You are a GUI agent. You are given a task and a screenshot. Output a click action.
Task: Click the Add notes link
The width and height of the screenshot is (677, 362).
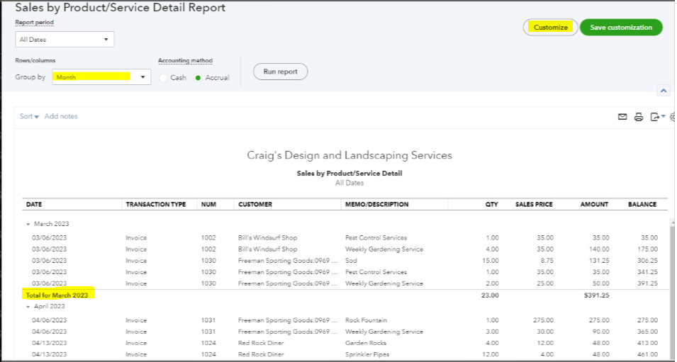pos(61,116)
